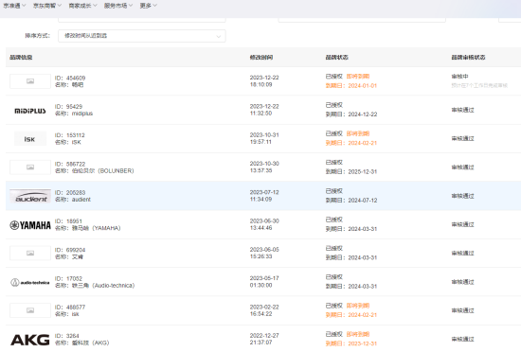Click the brand name '(Audio-technica)'
The height and width of the screenshot is (352, 521).
(114, 286)
